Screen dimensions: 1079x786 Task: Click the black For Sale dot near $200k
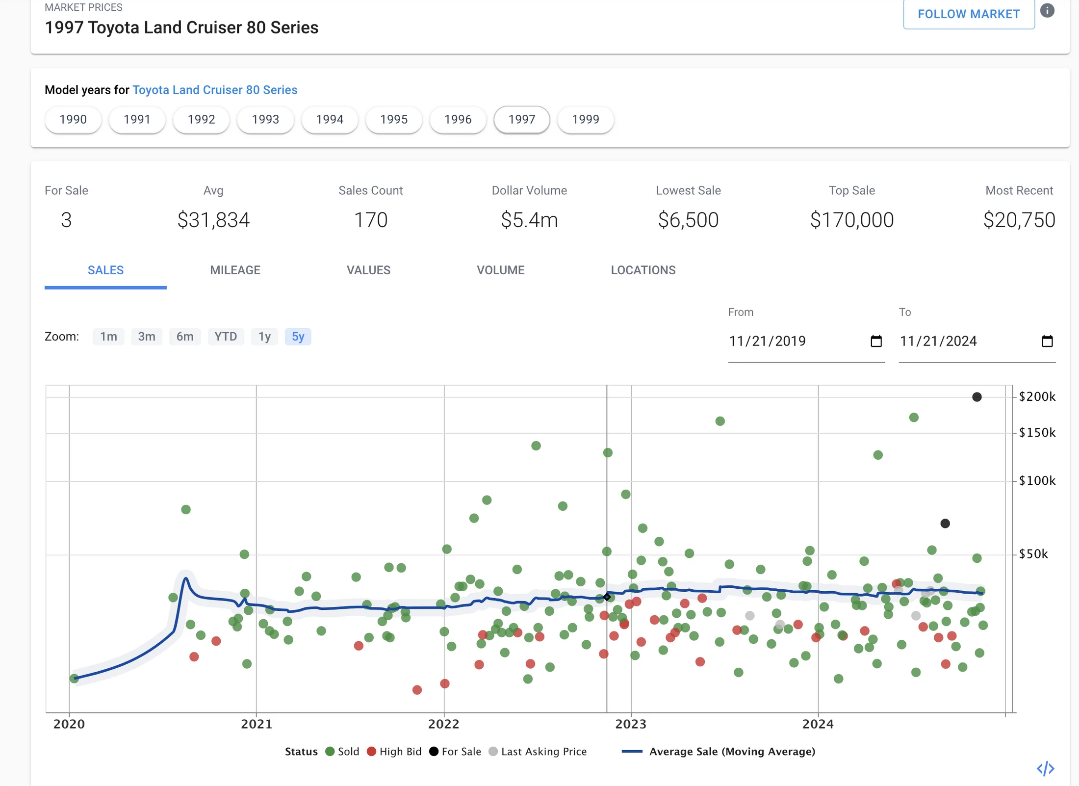tap(977, 397)
